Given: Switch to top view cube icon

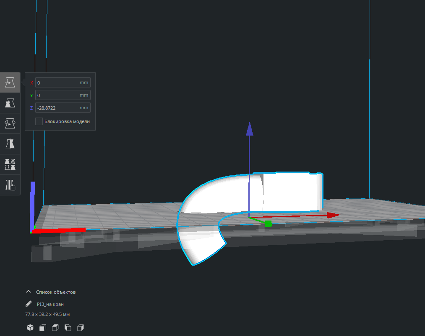Looking at the screenshot, I should [x=55, y=328].
